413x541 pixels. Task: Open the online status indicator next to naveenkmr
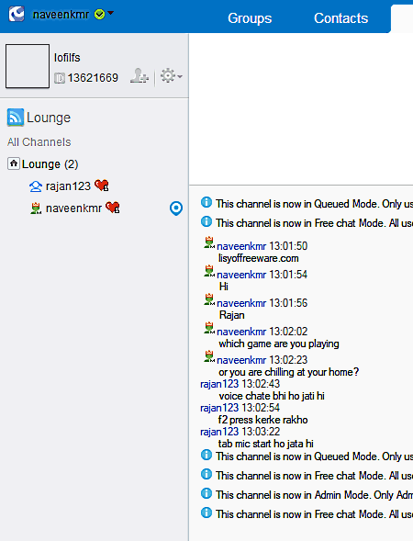(99, 14)
